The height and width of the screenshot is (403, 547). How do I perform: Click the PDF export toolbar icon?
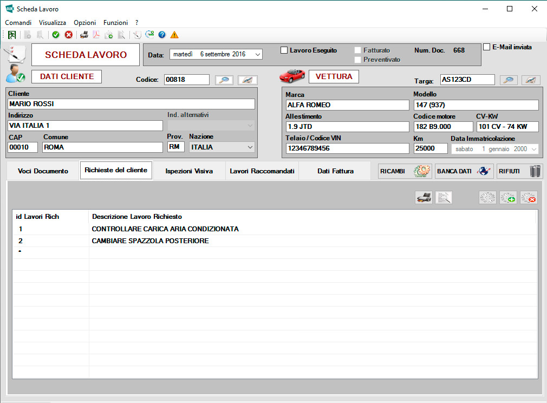click(x=96, y=35)
